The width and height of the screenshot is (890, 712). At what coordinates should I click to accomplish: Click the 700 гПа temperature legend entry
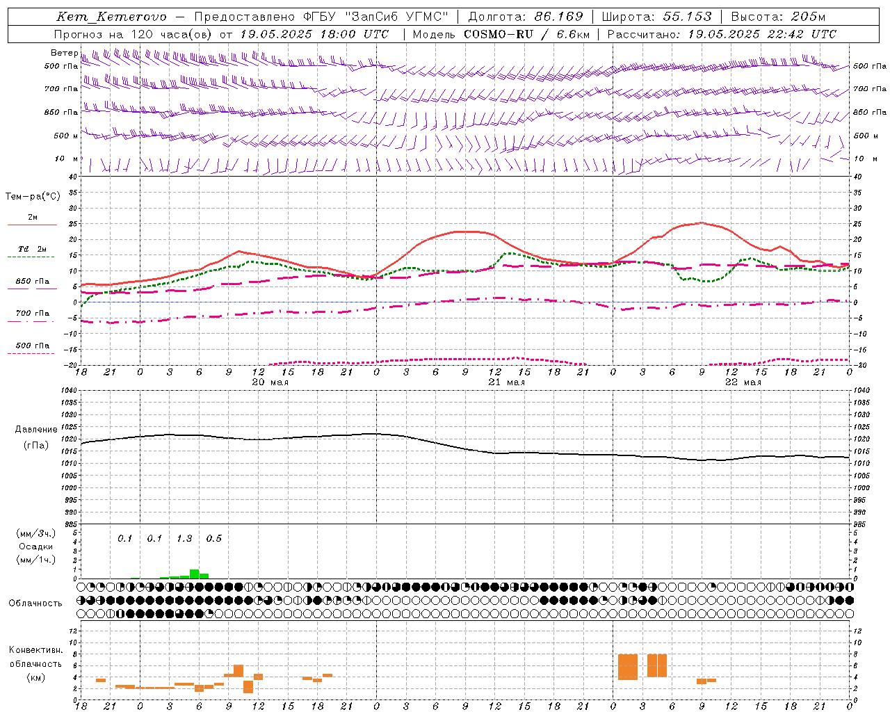[32, 314]
